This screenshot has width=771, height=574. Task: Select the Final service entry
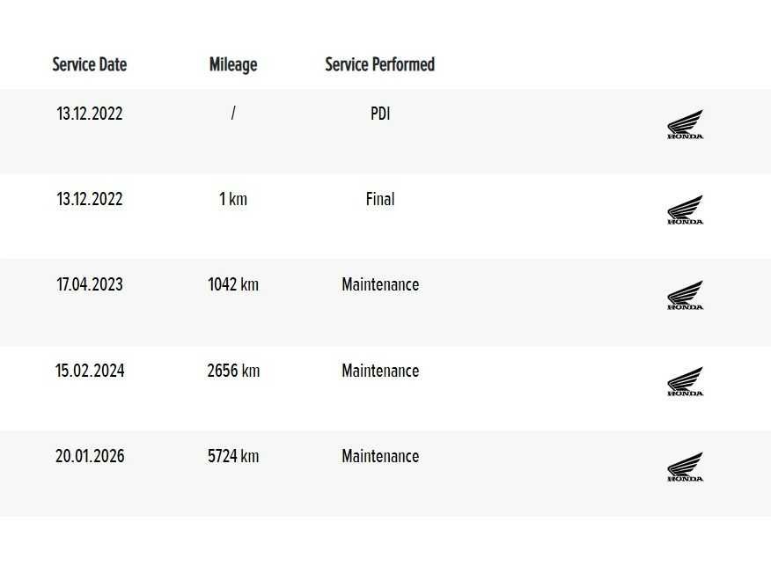click(380, 199)
